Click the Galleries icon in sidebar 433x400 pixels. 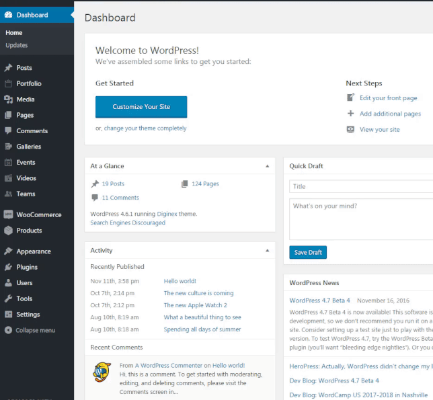pos(8,147)
